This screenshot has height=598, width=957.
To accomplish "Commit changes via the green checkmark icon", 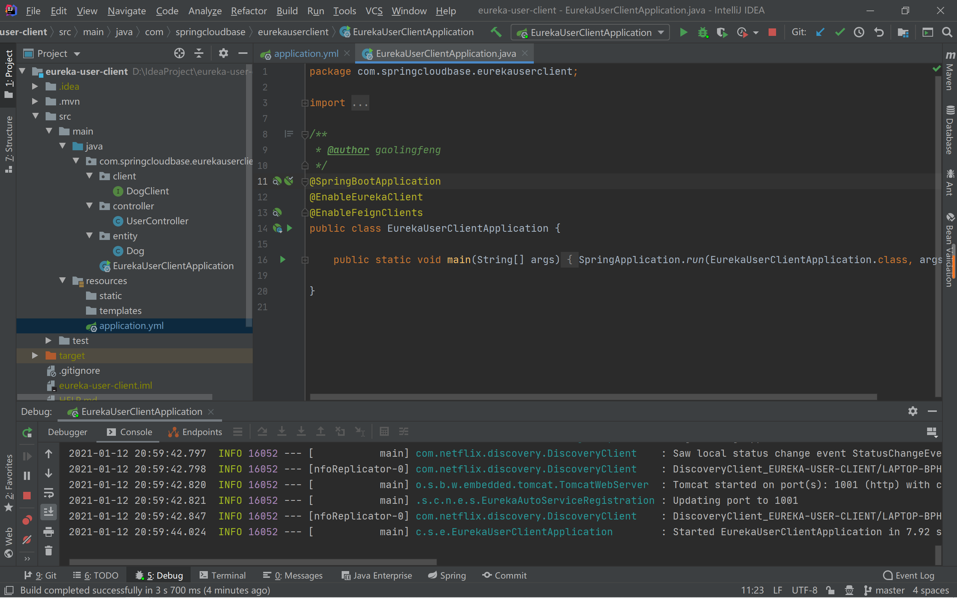I will (x=840, y=32).
